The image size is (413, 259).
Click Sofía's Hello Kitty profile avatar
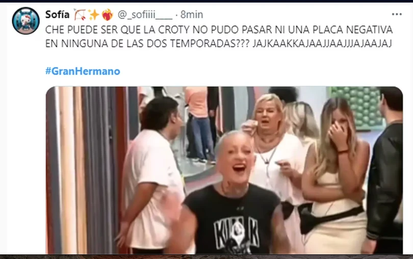point(26,21)
